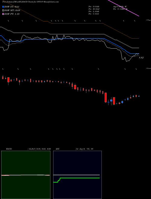The width and height of the screenshot is (151, 199).
Task: Click the gray baseline in the ADX panel
Action: point(76,175)
